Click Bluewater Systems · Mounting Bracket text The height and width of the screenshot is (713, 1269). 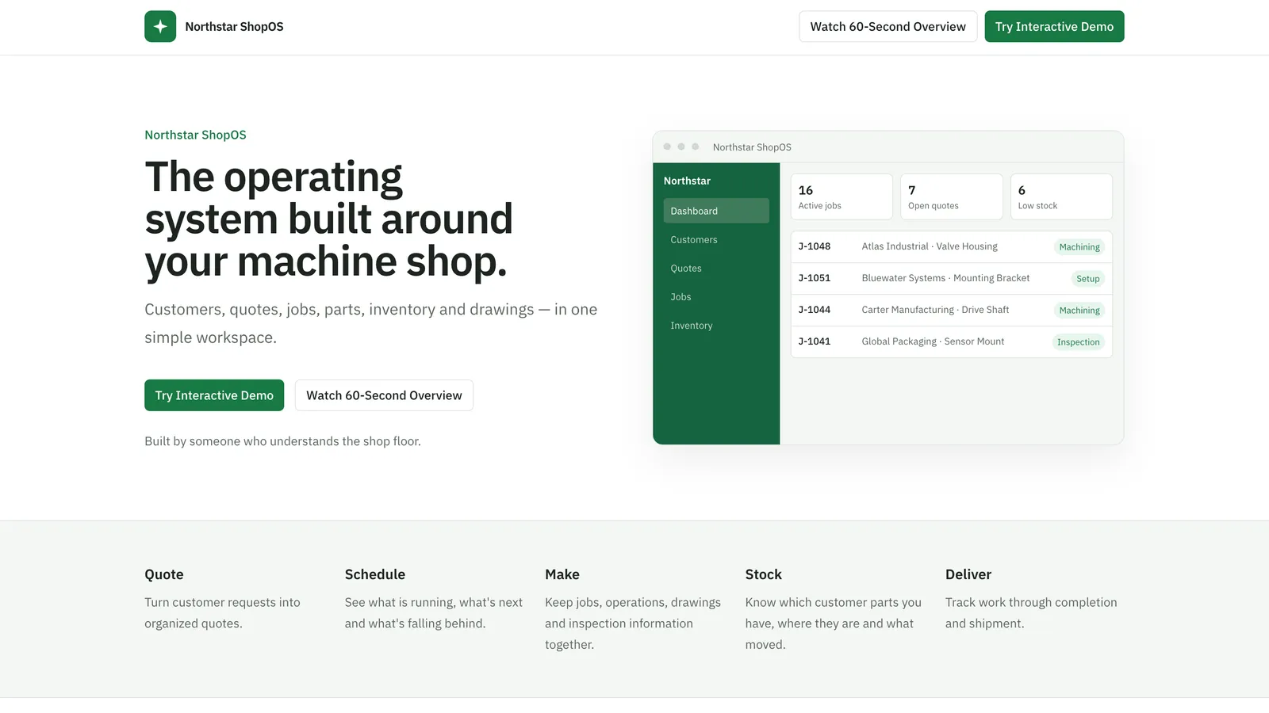click(x=945, y=278)
